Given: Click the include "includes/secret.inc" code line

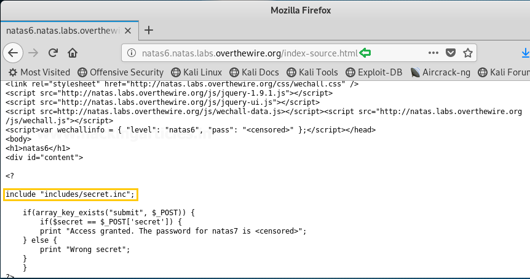Looking at the screenshot, I should click(x=70, y=194).
